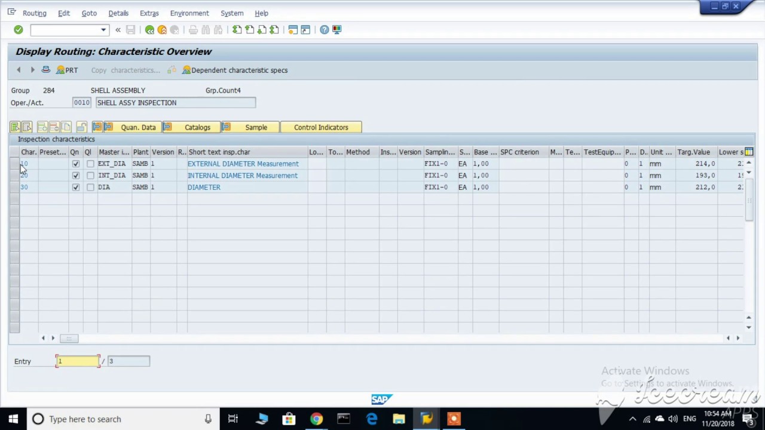Click the orange Exit icon

click(162, 30)
